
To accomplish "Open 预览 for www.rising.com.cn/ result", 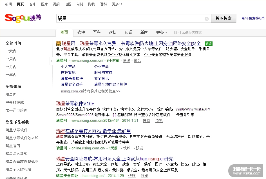I will pyautogui.click(x=137, y=60).
